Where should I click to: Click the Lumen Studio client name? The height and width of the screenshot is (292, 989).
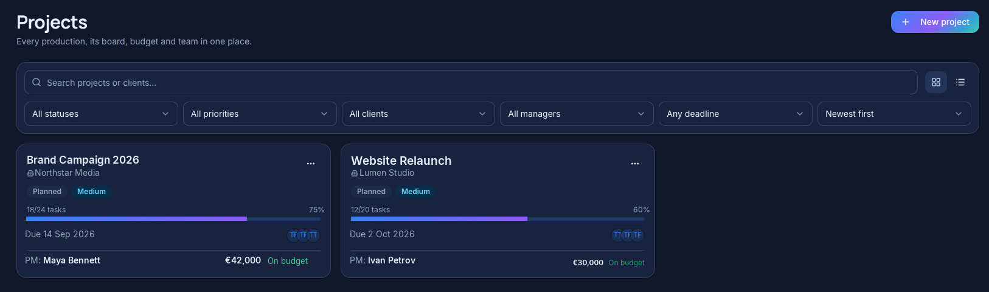(387, 173)
